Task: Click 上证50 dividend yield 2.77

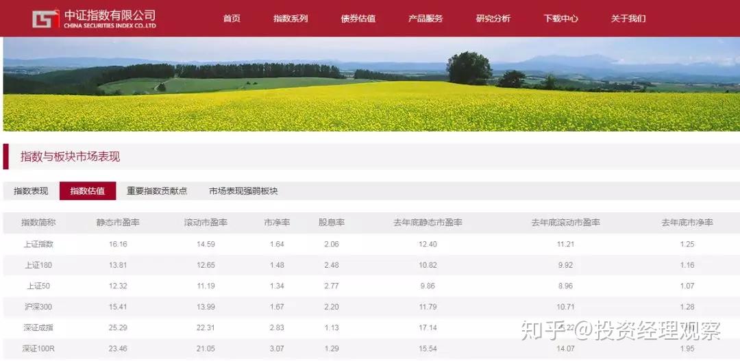Action: 332,286
